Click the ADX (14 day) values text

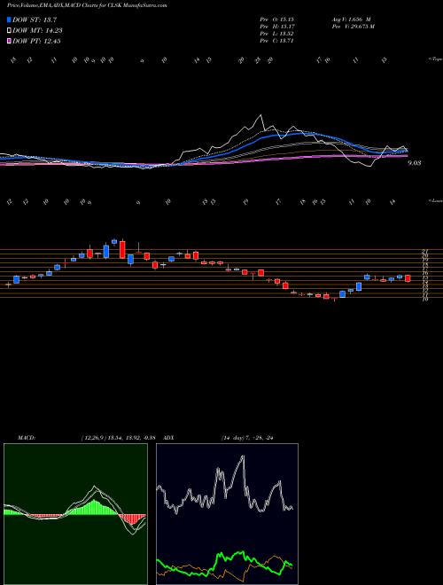[x=247, y=438]
